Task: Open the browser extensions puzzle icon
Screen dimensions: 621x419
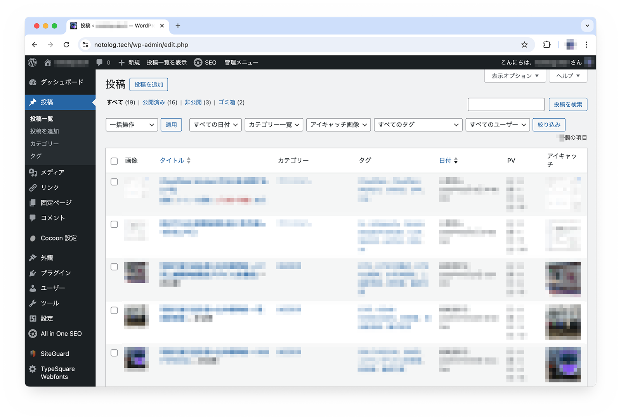Action: (546, 45)
